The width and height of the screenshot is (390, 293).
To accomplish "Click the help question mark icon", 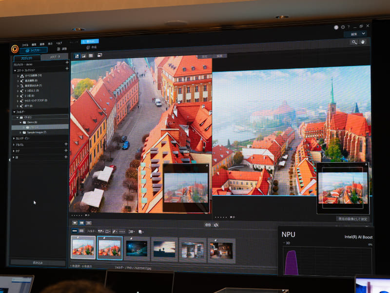I will [349, 27].
